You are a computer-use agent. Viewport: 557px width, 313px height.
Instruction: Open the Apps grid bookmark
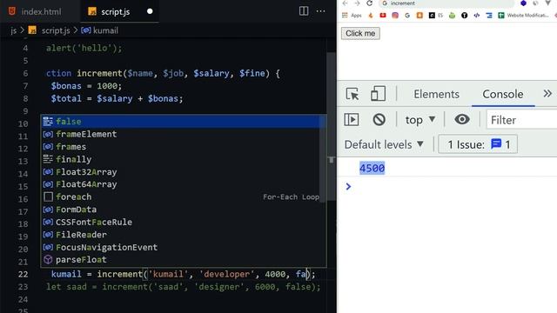tap(352, 16)
